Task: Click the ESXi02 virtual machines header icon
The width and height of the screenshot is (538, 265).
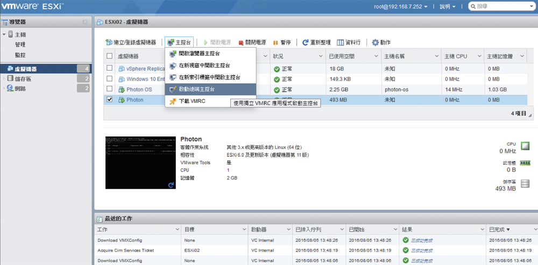Action: (x=100, y=22)
